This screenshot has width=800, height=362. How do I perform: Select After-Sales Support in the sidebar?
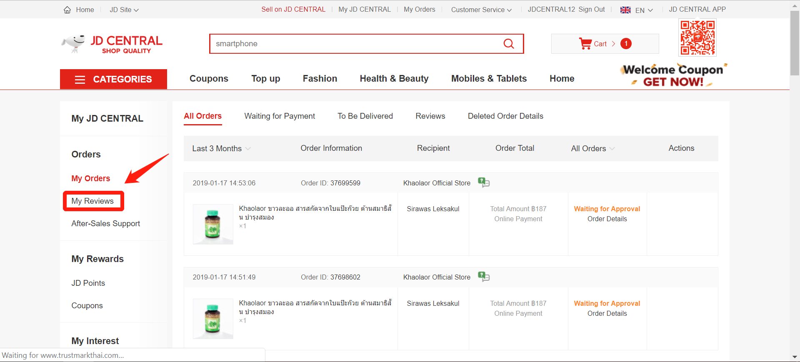pyautogui.click(x=106, y=224)
